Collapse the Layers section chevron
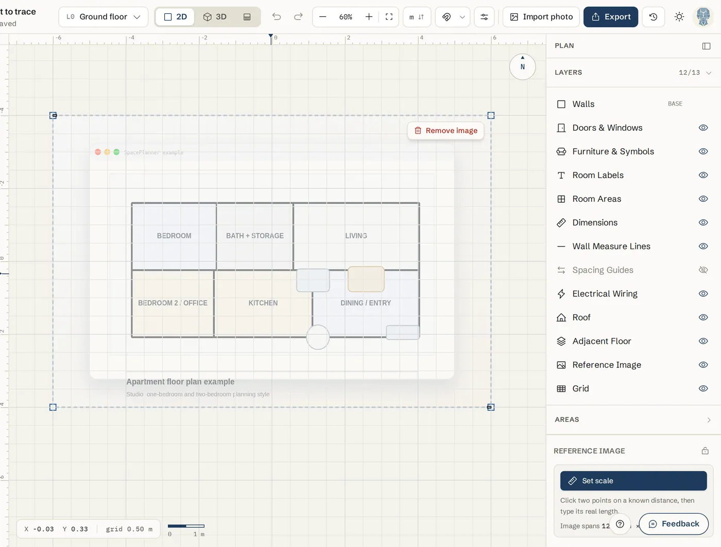Image resolution: width=721 pixels, height=547 pixels. (709, 73)
